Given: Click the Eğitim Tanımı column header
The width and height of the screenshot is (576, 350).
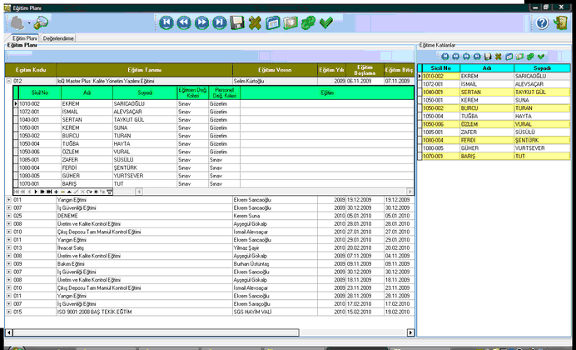Looking at the screenshot, I should click(144, 70).
